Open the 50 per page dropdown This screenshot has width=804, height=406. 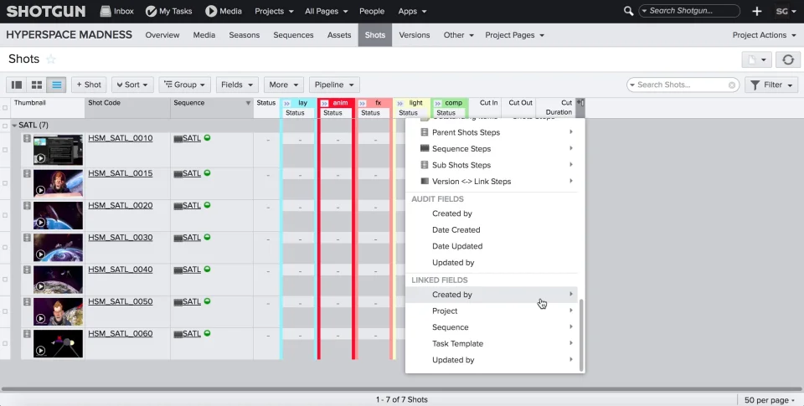(x=770, y=400)
